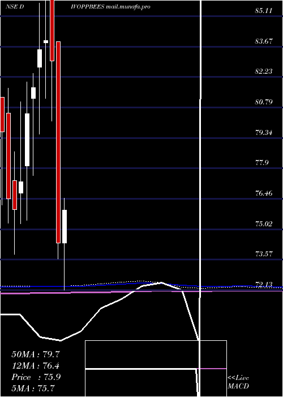
Task: Click the 75.02 price axis label
Action: (x=264, y=224)
